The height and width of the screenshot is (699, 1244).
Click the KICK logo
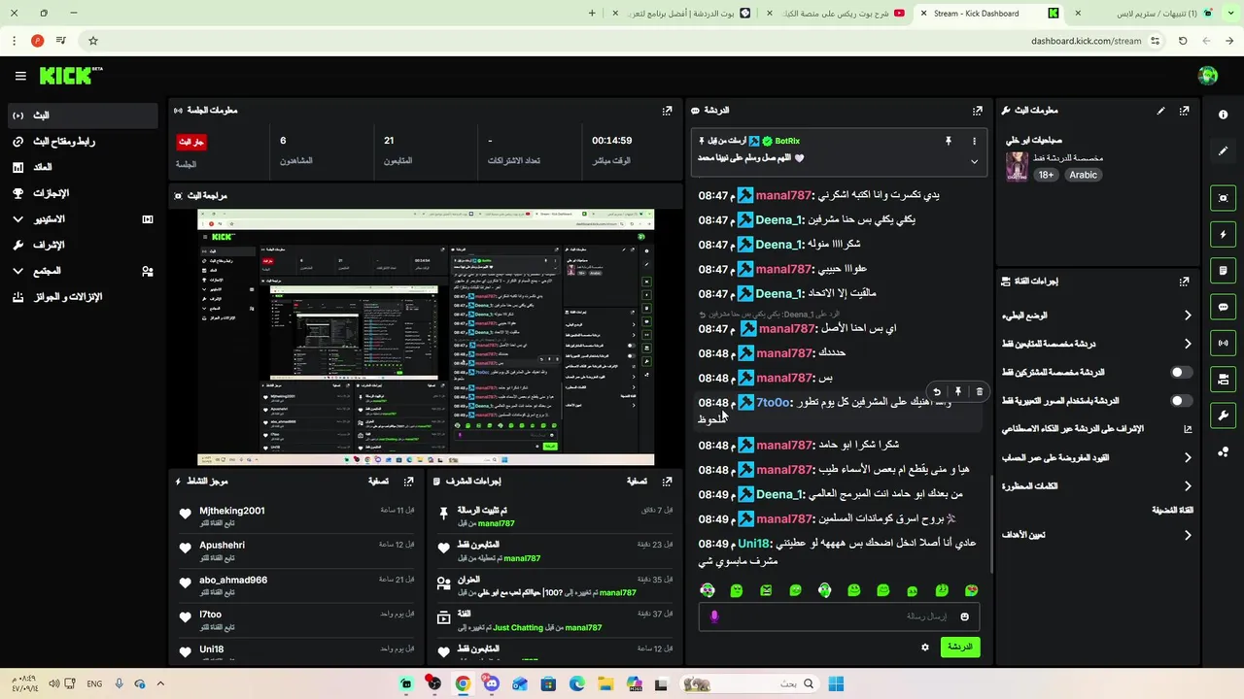(71, 76)
